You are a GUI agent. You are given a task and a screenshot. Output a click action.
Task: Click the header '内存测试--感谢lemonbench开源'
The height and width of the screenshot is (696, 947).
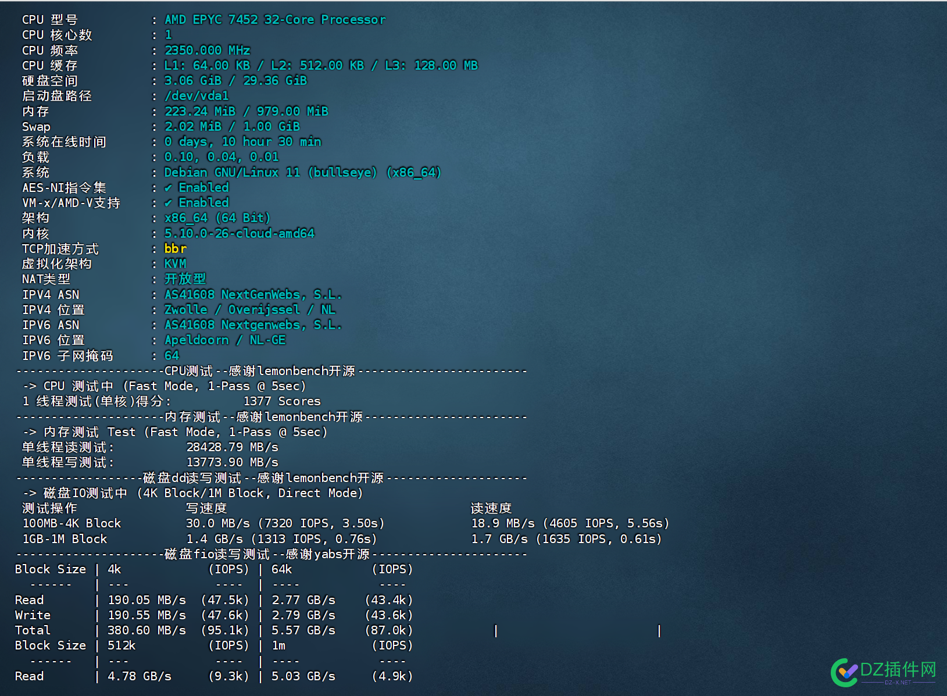pyautogui.click(x=263, y=417)
